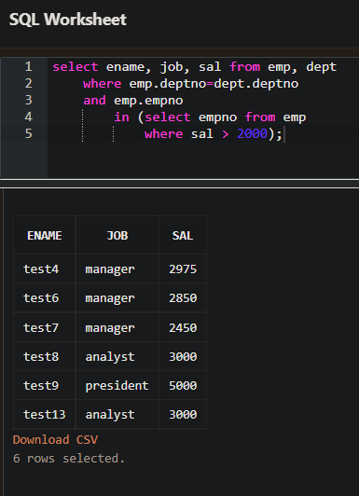Click the 2975 salary cell
The height and width of the screenshot is (496, 359).
click(183, 269)
